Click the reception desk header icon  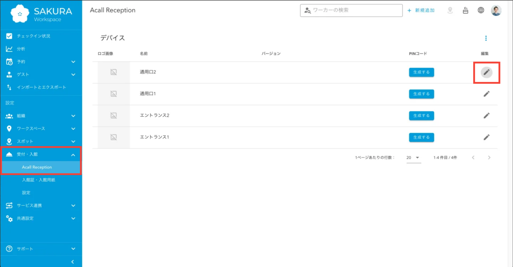click(x=466, y=10)
